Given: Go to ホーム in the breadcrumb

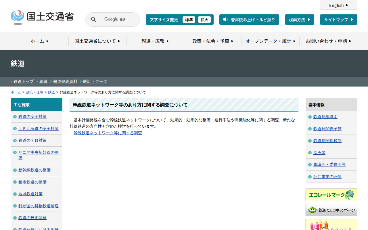Looking at the screenshot, I should point(16,92).
